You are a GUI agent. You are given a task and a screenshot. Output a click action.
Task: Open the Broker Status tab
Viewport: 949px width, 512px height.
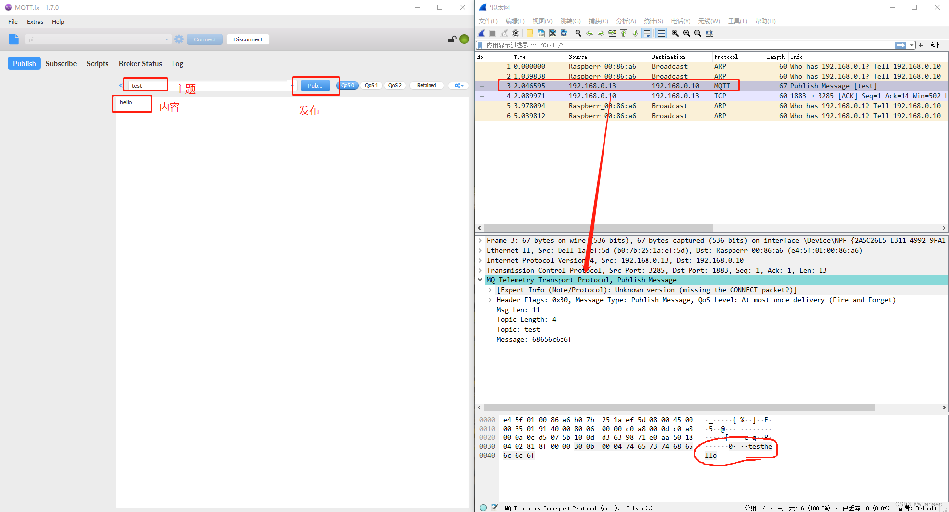click(x=140, y=63)
